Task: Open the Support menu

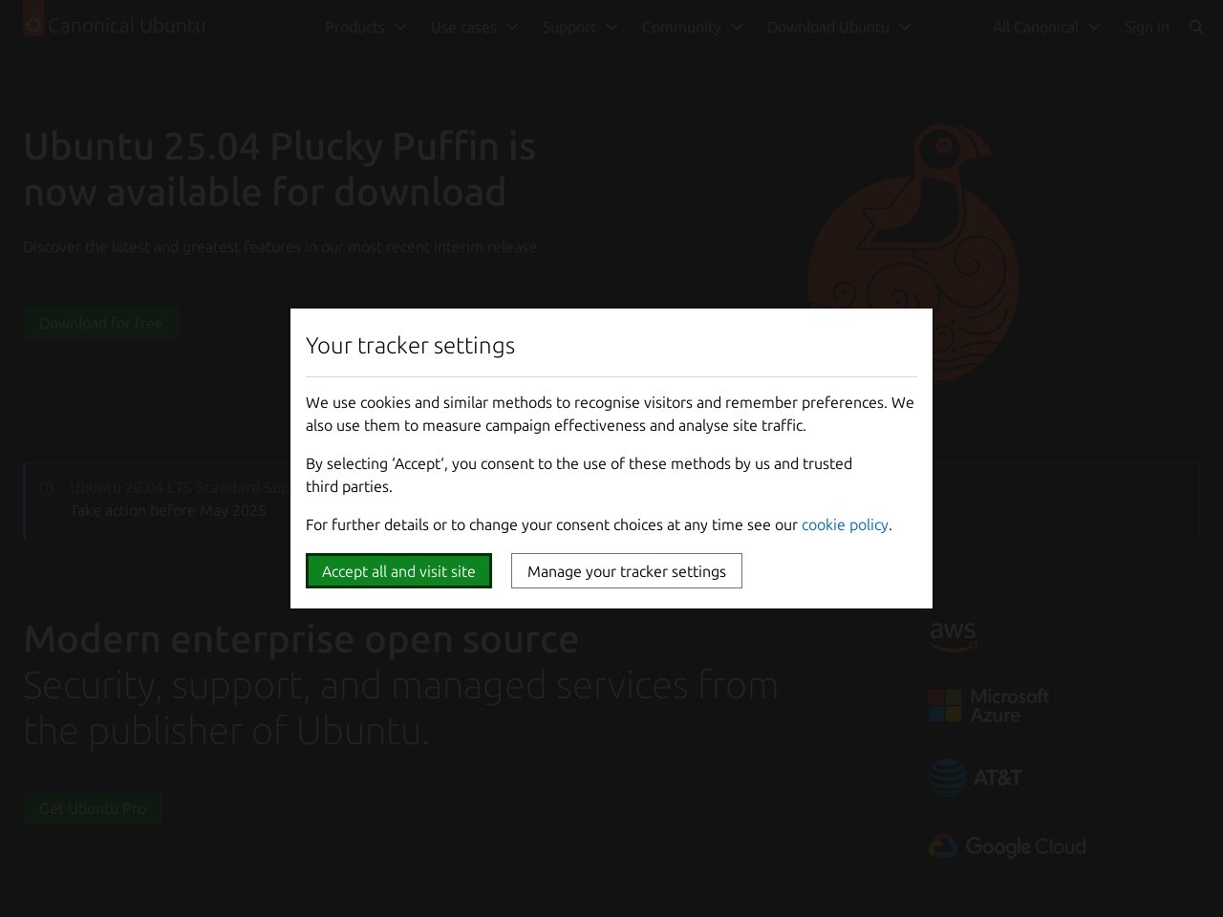Action: tap(580, 27)
